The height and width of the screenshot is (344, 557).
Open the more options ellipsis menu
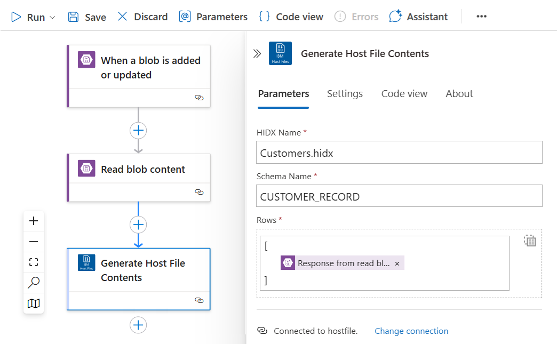pyautogui.click(x=481, y=17)
